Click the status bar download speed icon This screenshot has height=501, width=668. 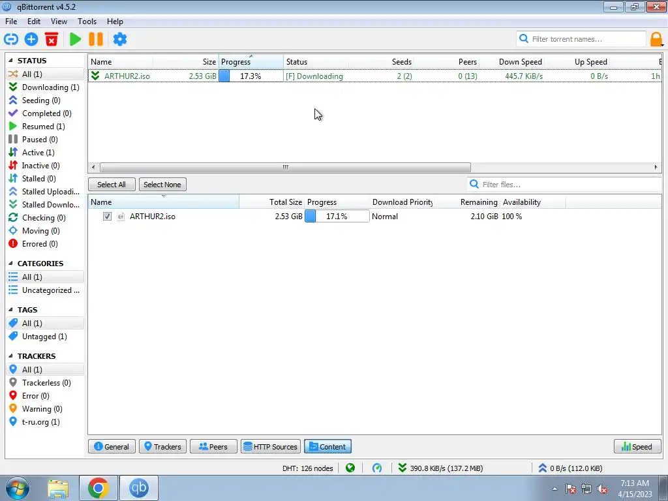402,468
